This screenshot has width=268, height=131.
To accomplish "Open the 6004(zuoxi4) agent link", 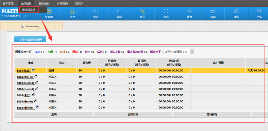I will point(26,89).
